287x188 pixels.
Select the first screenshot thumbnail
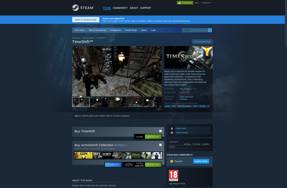click(x=81, y=102)
